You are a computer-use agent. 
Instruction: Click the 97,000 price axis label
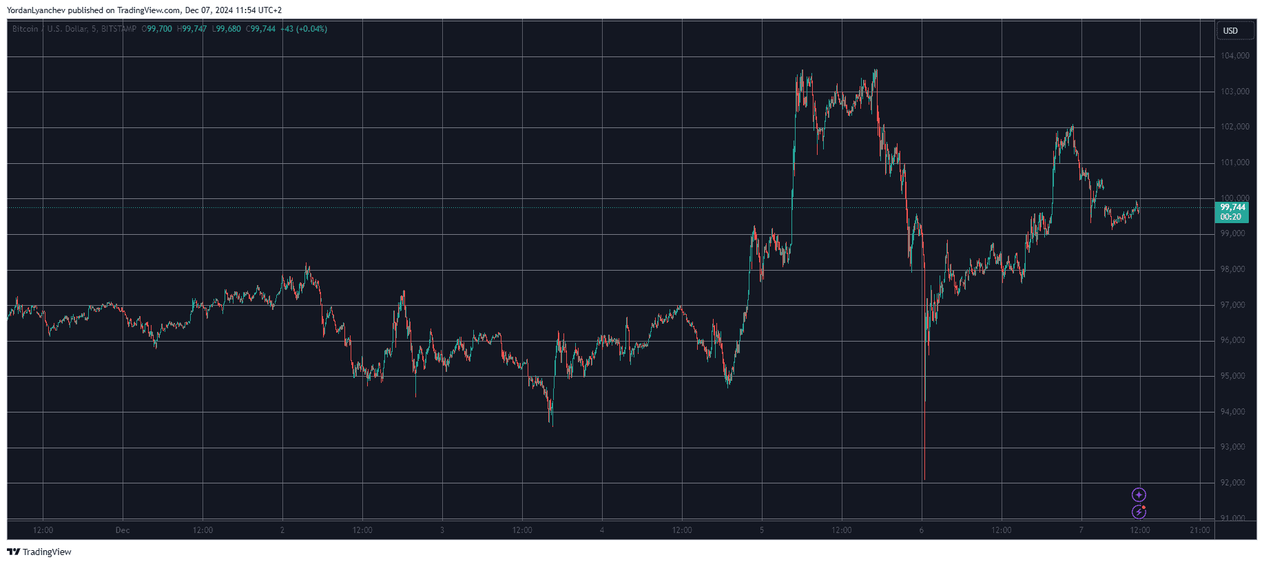(1233, 305)
